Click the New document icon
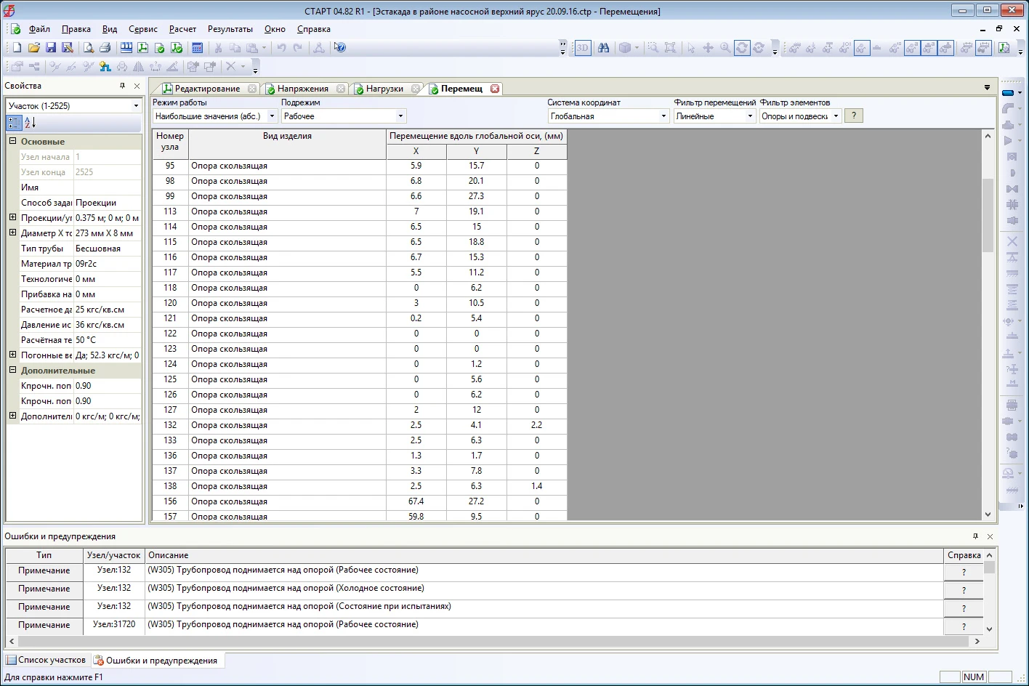Viewport: 1029px width, 686px height. point(17,48)
